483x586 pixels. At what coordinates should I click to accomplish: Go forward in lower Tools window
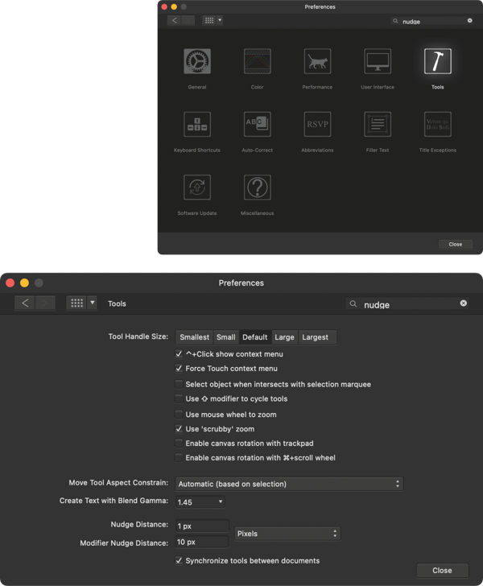[x=45, y=303]
